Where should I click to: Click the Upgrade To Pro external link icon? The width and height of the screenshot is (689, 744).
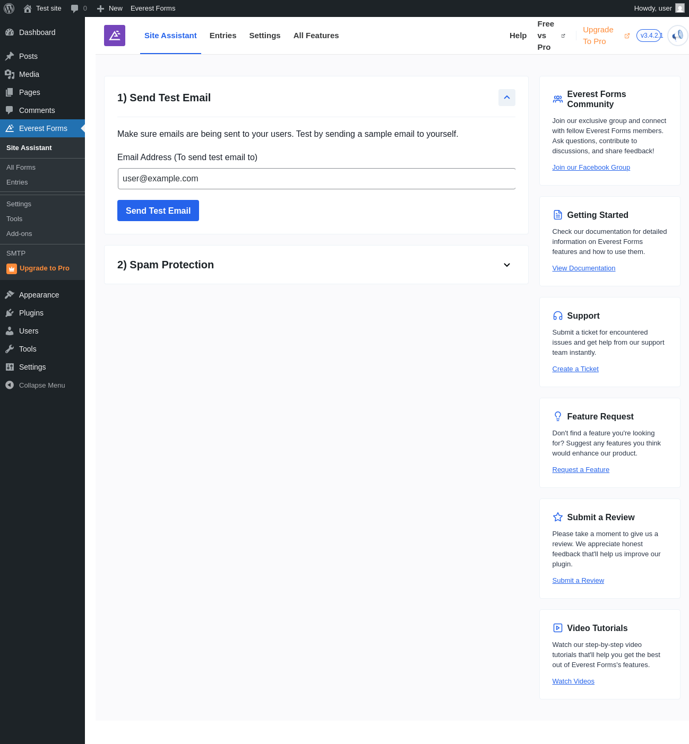[627, 36]
